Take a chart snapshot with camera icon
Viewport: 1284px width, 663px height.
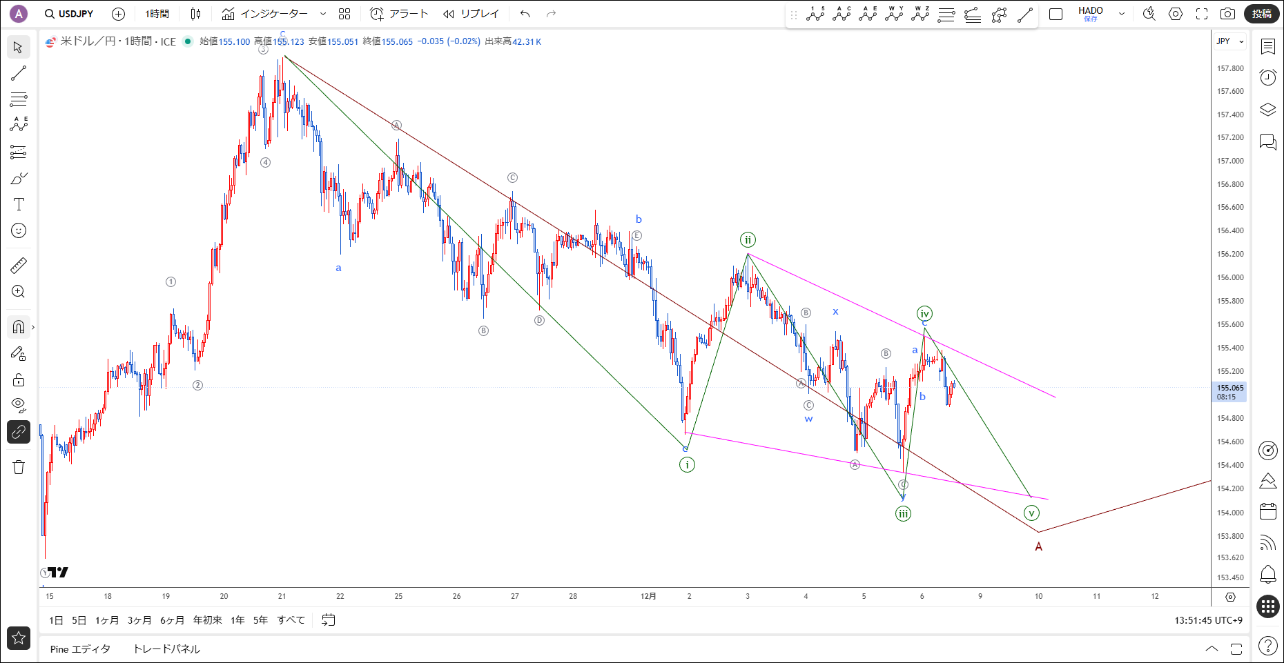pos(1228,14)
